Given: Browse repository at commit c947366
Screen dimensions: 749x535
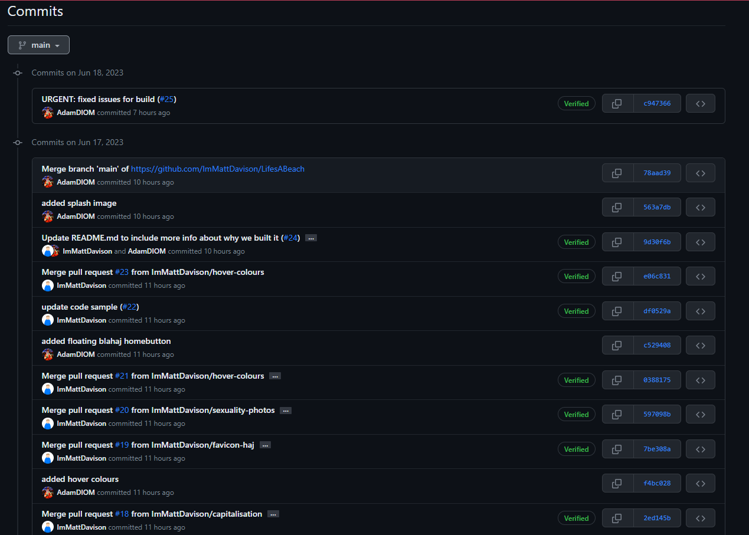Looking at the screenshot, I should pyautogui.click(x=701, y=103).
